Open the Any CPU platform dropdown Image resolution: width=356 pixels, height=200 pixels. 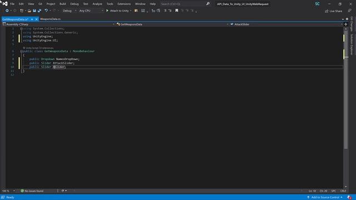[x=91, y=11]
